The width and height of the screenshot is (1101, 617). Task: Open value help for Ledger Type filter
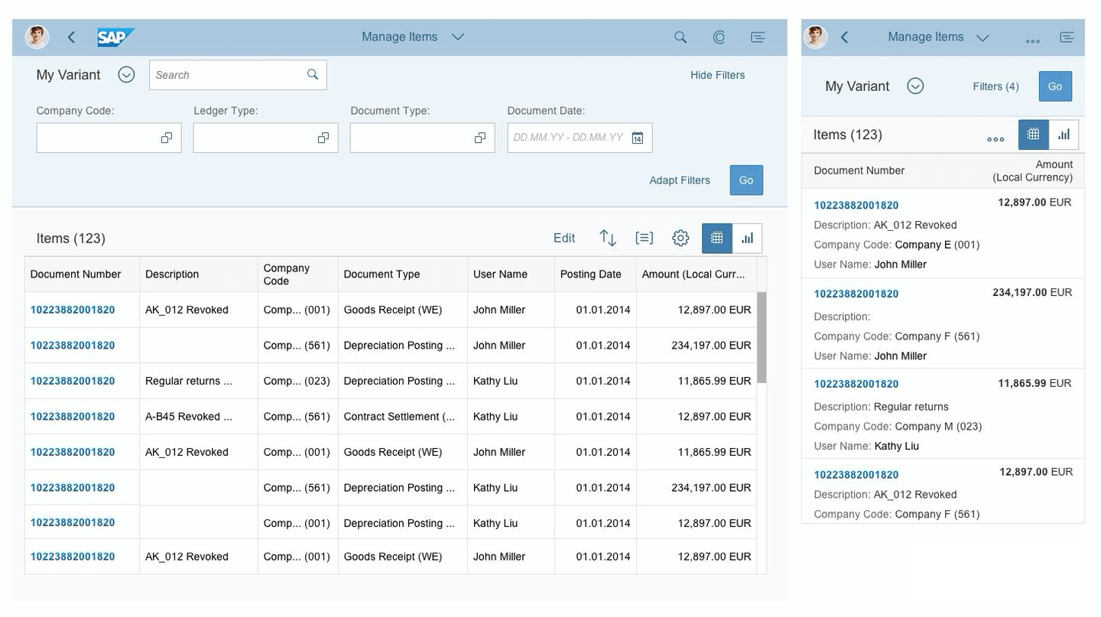[x=323, y=138]
